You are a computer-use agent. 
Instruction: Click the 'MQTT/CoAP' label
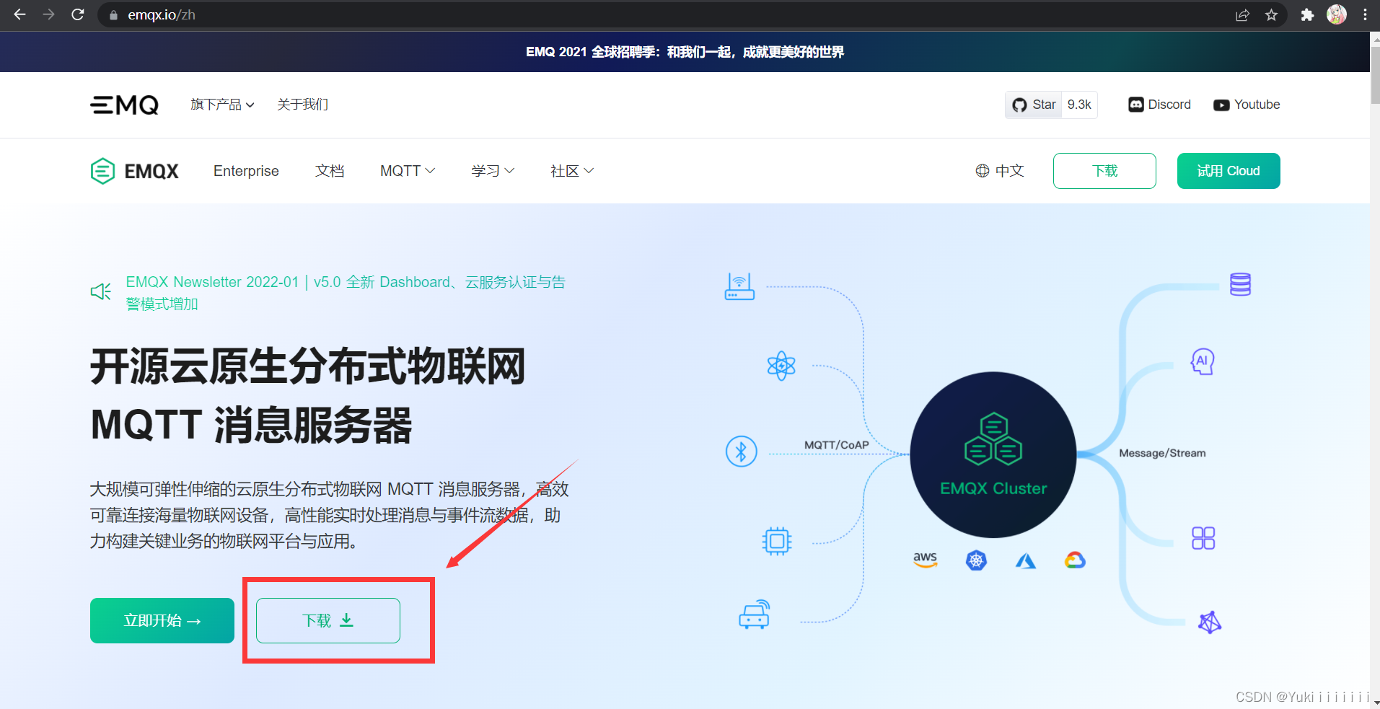tap(837, 445)
